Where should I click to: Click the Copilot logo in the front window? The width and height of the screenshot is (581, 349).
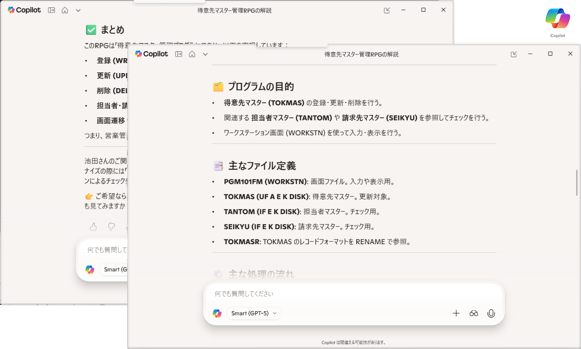pyautogui.click(x=151, y=54)
